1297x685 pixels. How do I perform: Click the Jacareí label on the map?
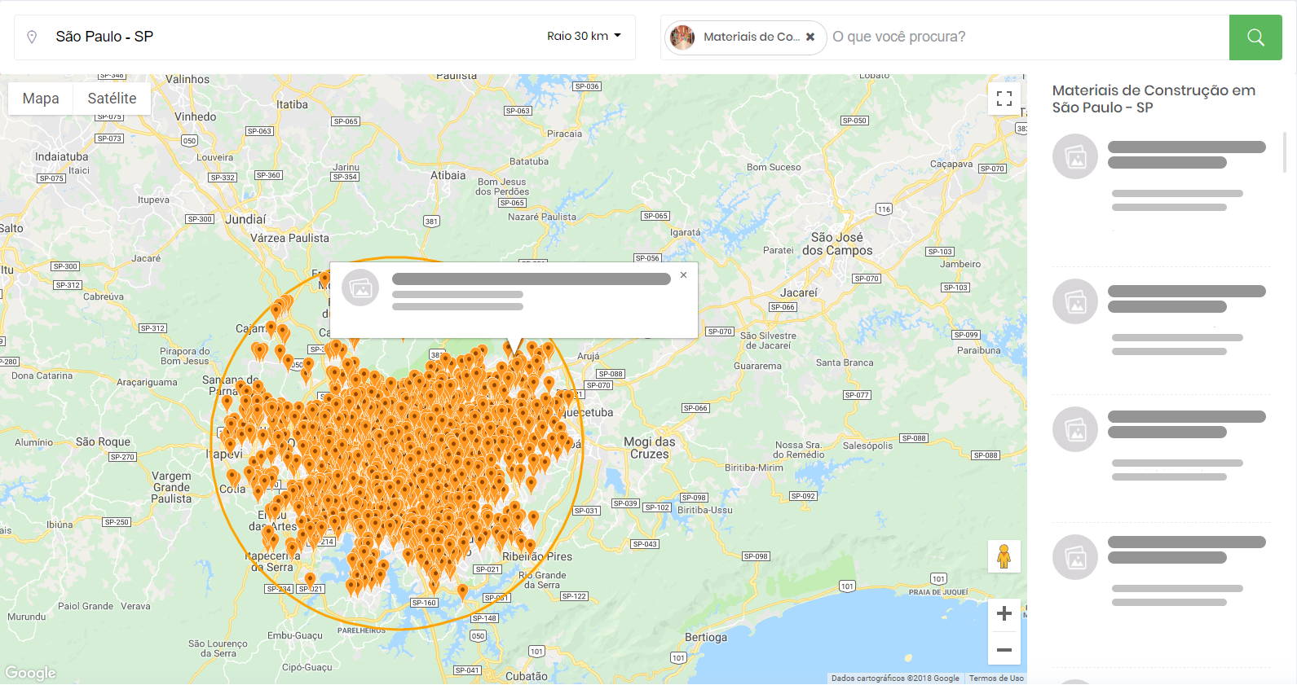point(799,292)
